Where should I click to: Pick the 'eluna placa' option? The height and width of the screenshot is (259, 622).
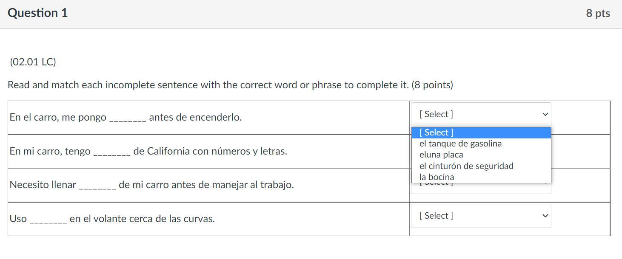[x=441, y=155]
